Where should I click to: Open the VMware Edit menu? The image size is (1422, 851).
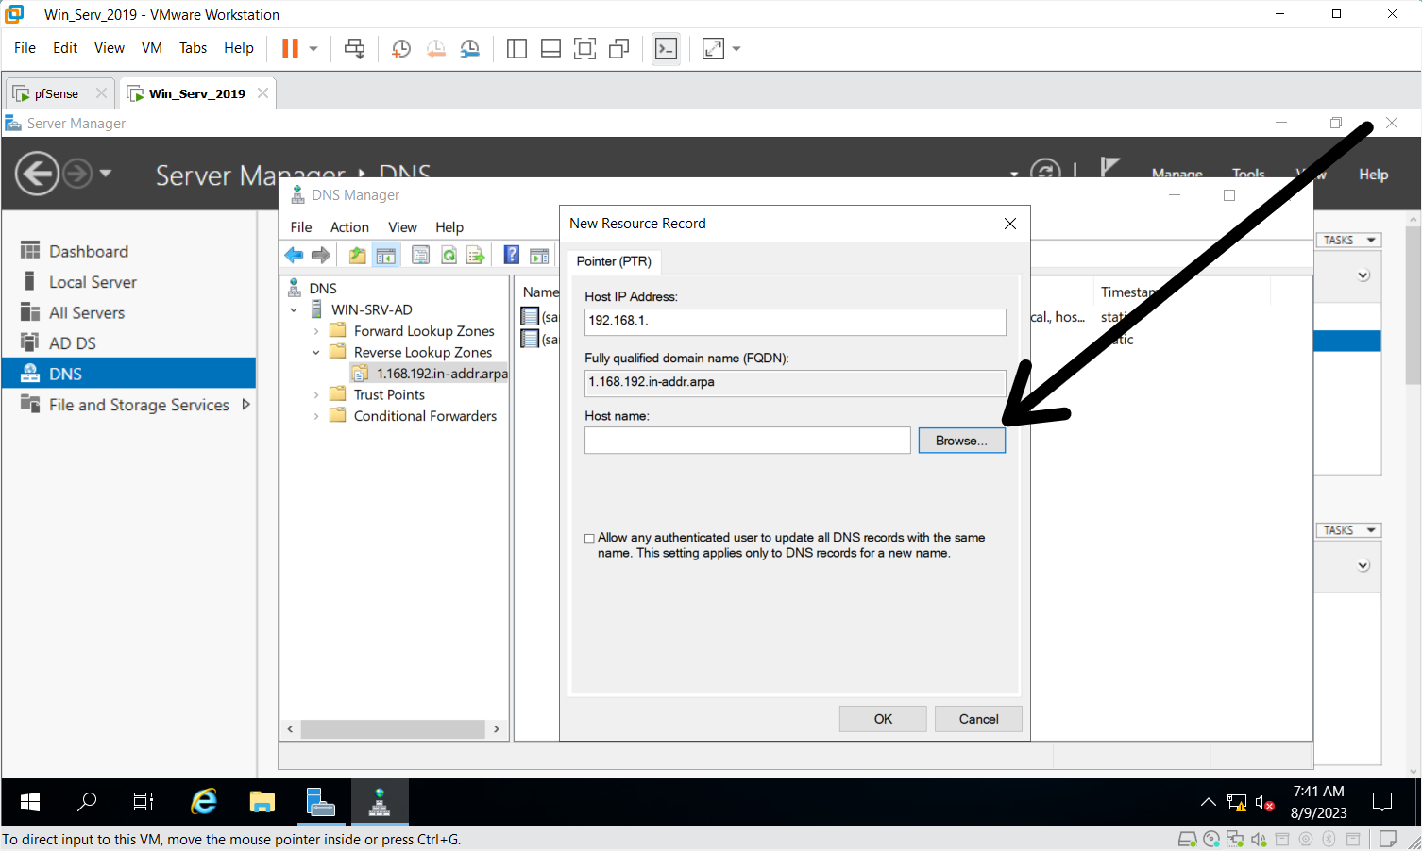tap(65, 48)
